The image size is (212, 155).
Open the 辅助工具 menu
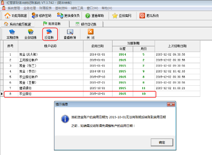[x=77, y=8]
